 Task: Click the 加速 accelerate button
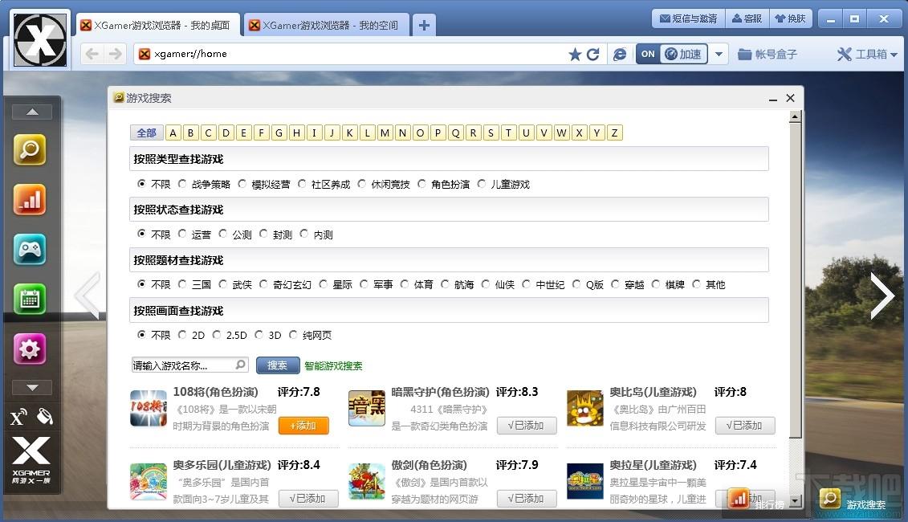(x=684, y=54)
